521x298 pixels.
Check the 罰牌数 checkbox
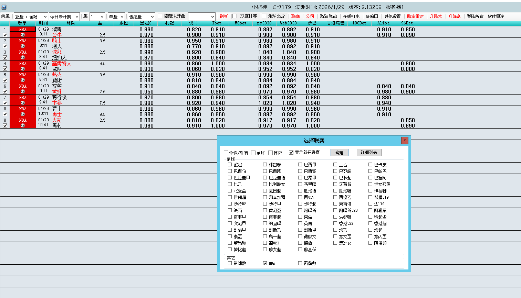[x=300, y=263]
